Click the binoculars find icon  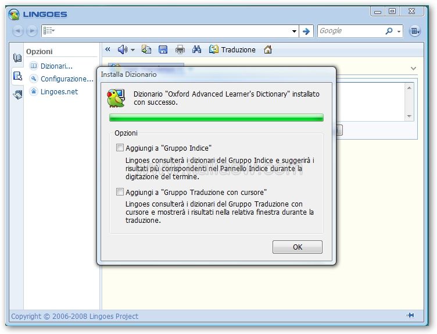click(x=197, y=49)
